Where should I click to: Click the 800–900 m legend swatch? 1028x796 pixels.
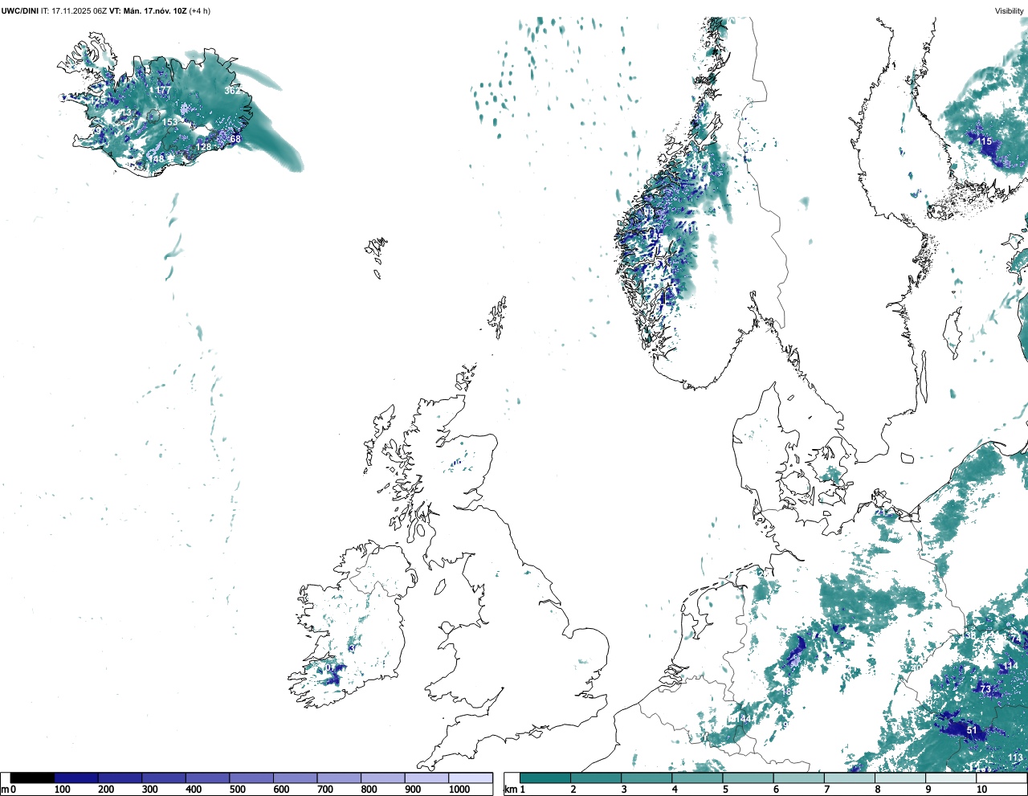coord(383,778)
